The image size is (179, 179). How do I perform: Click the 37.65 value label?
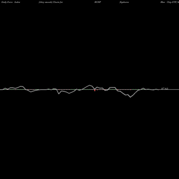click(x=165, y=88)
